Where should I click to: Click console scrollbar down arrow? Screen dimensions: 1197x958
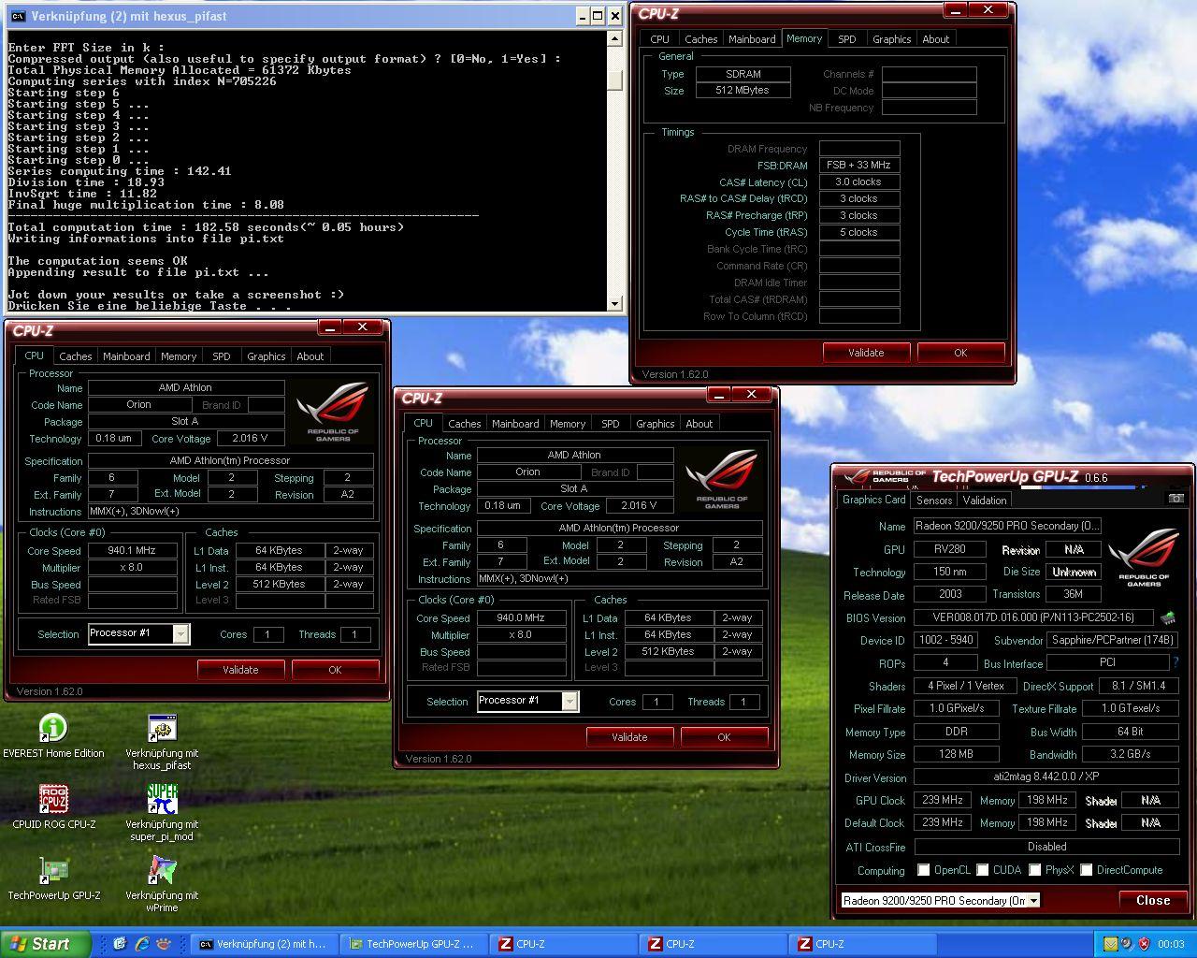coord(614,303)
